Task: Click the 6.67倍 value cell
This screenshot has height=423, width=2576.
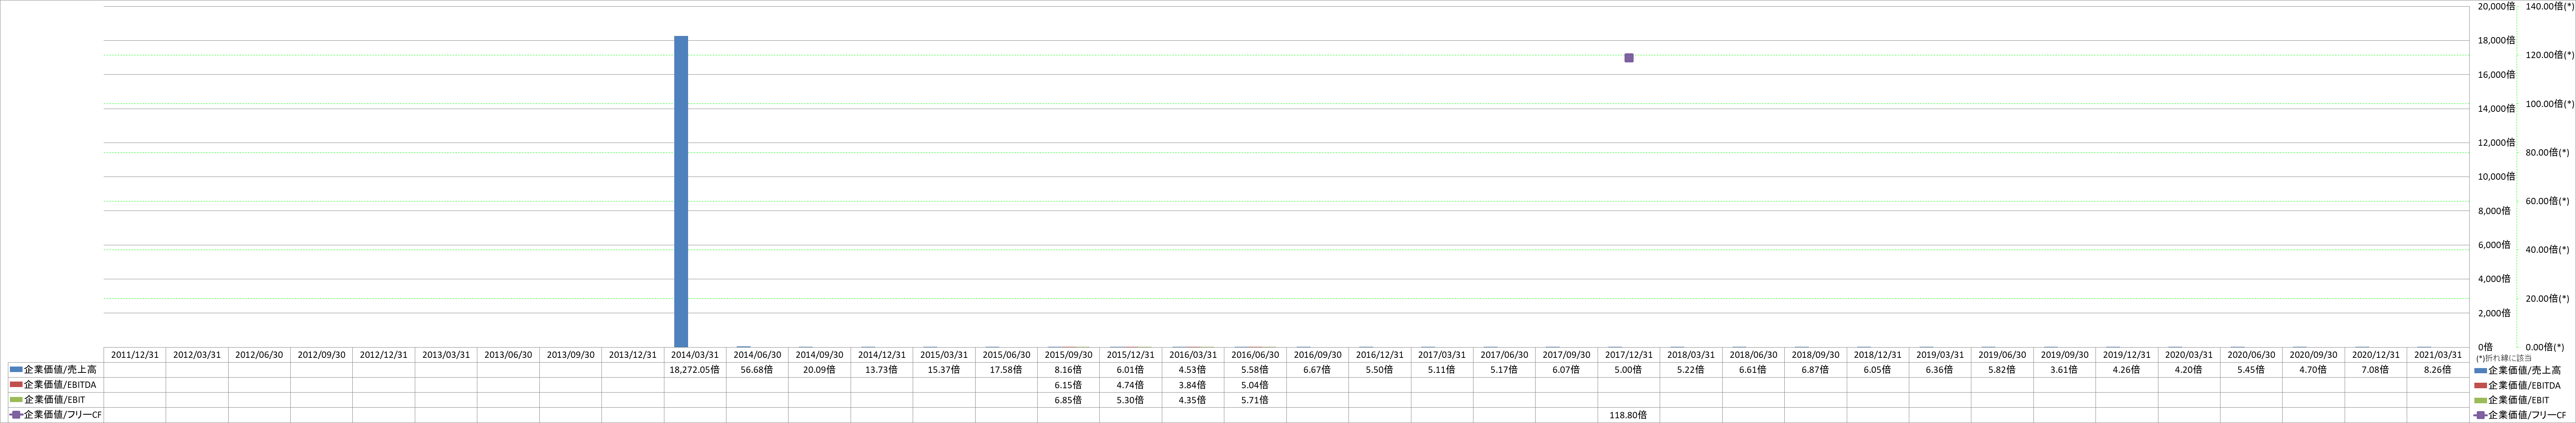Action: pyautogui.click(x=1317, y=369)
